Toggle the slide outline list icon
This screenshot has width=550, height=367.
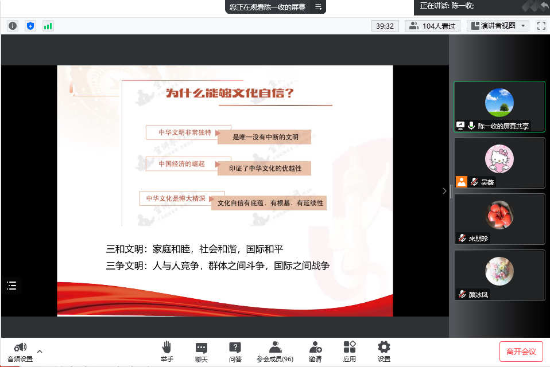[x=11, y=286]
